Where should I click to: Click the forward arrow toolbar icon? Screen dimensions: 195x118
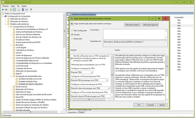pos(6,9)
